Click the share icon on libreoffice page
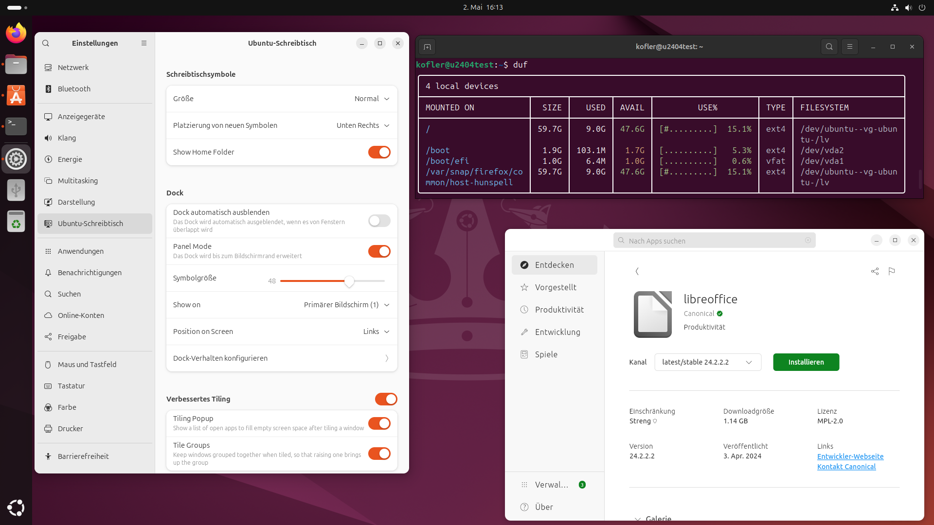Screen dimensions: 934x525 point(875,271)
